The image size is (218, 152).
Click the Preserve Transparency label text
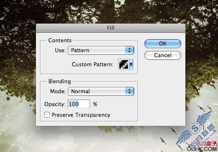click(81, 115)
